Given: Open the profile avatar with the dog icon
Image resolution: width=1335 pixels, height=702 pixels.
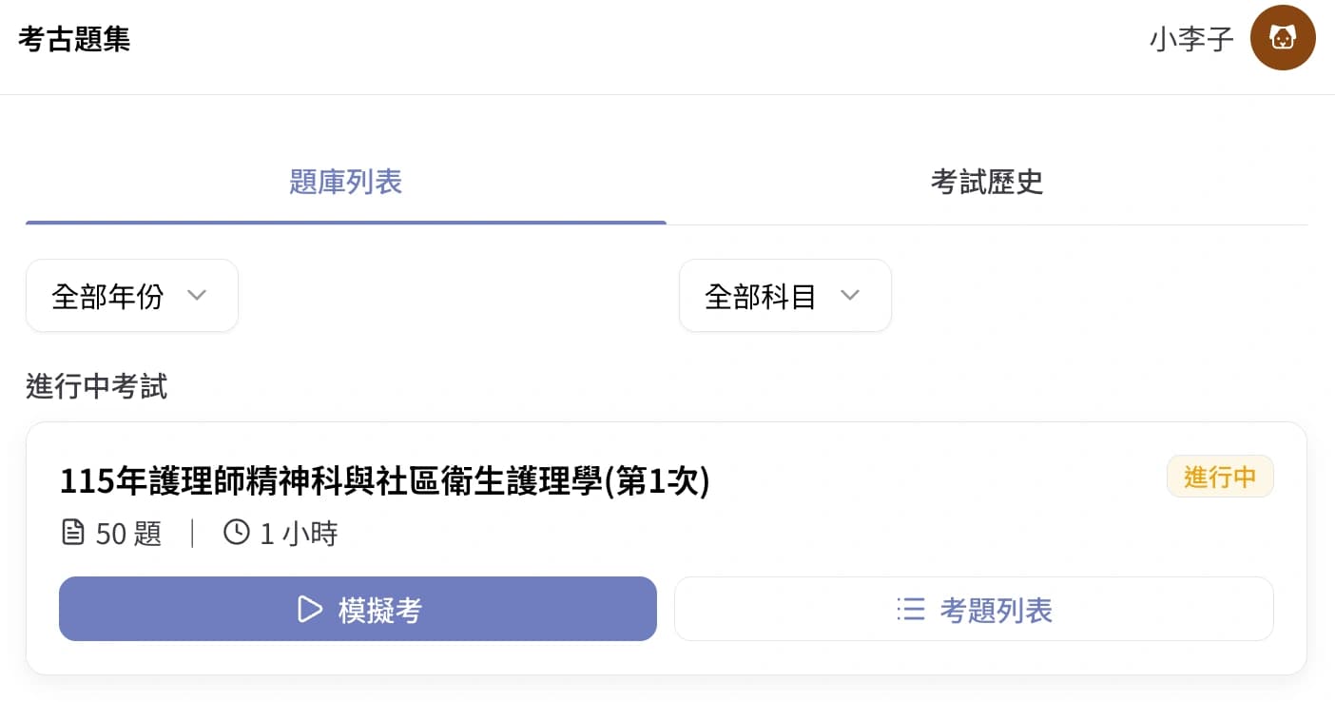Looking at the screenshot, I should (x=1283, y=38).
